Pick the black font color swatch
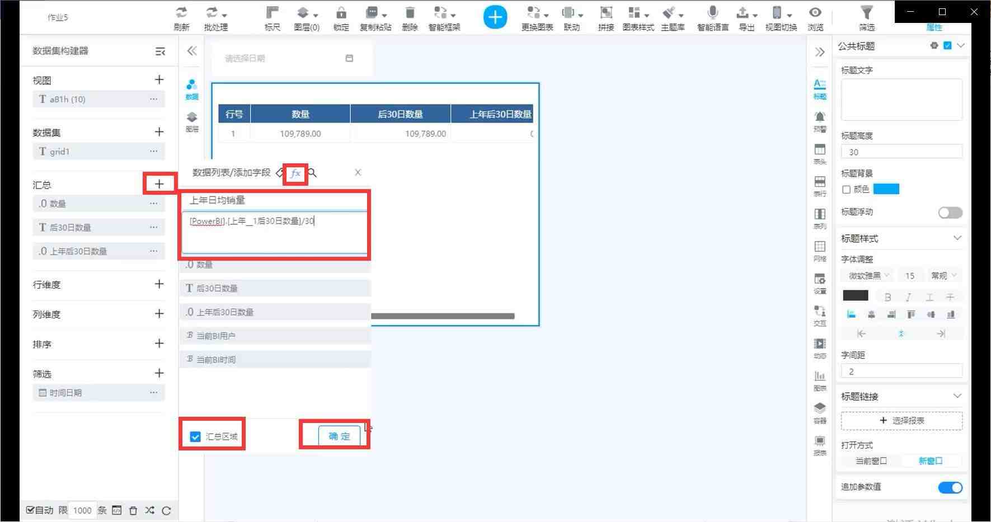Image resolution: width=991 pixels, height=522 pixels. click(856, 295)
